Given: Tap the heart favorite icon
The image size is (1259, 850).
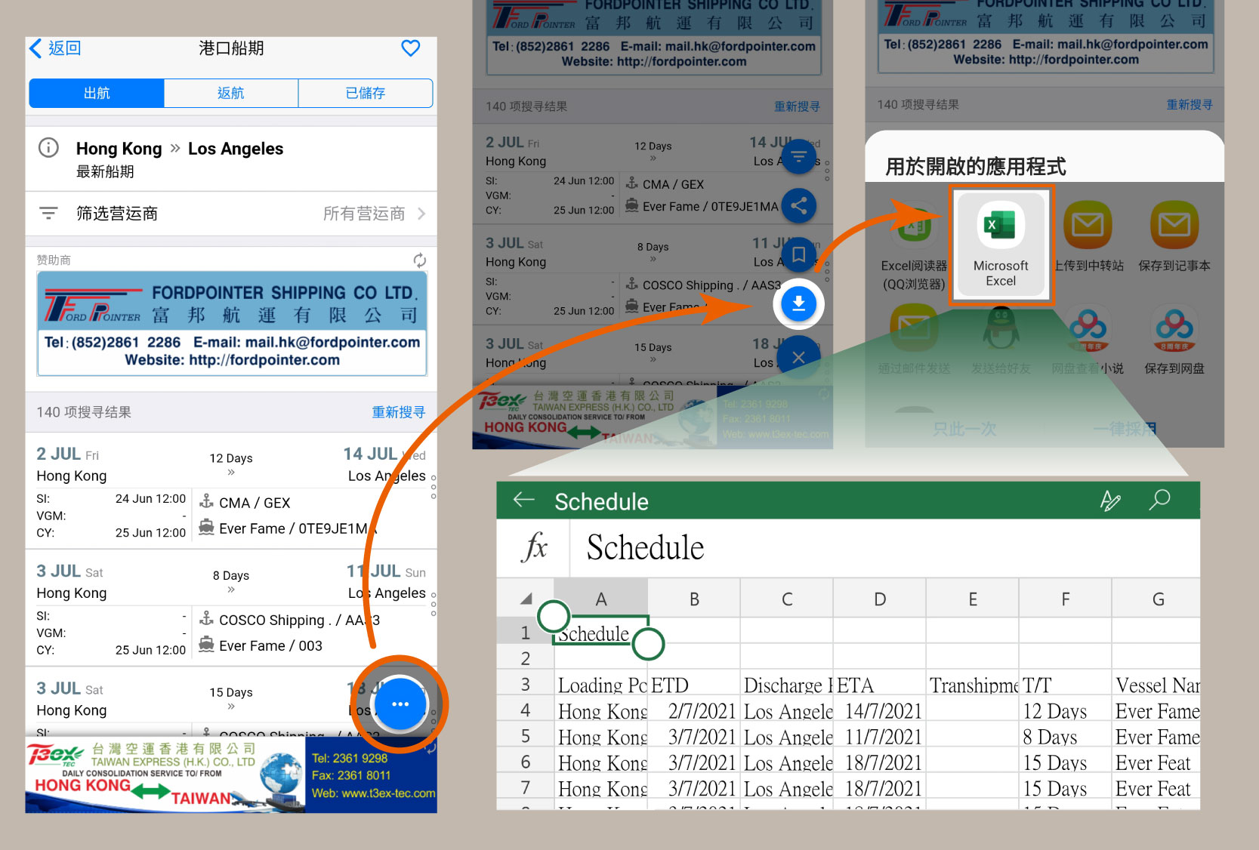Looking at the screenshot, I should tap(410, 48).
